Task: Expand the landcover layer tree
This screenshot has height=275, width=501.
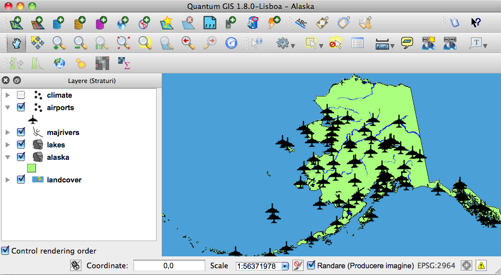Action: [x=8, y=180]
